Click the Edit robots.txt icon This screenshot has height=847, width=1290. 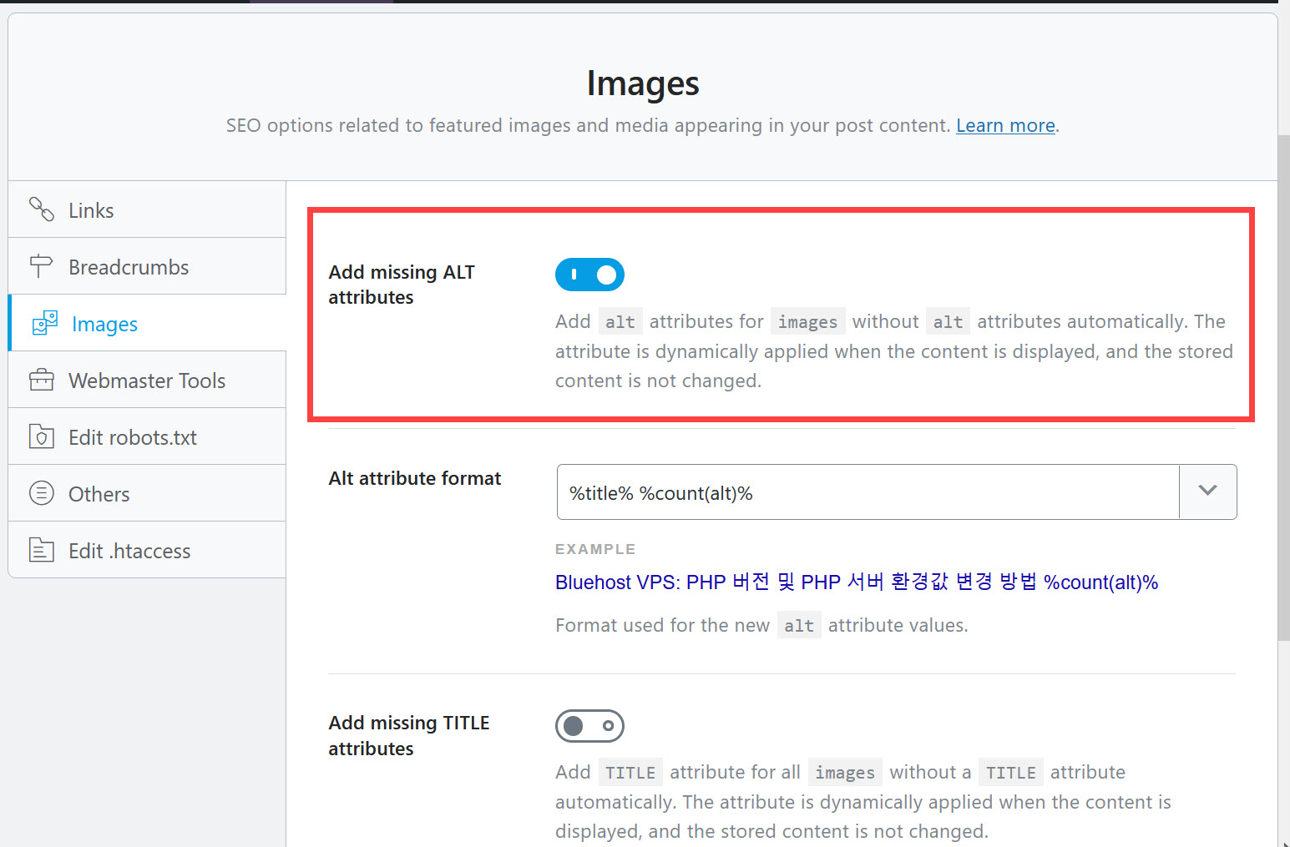point(42,436)
